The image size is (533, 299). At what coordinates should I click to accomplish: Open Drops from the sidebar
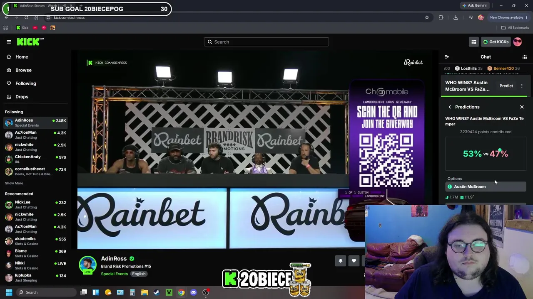pos(22,97)
